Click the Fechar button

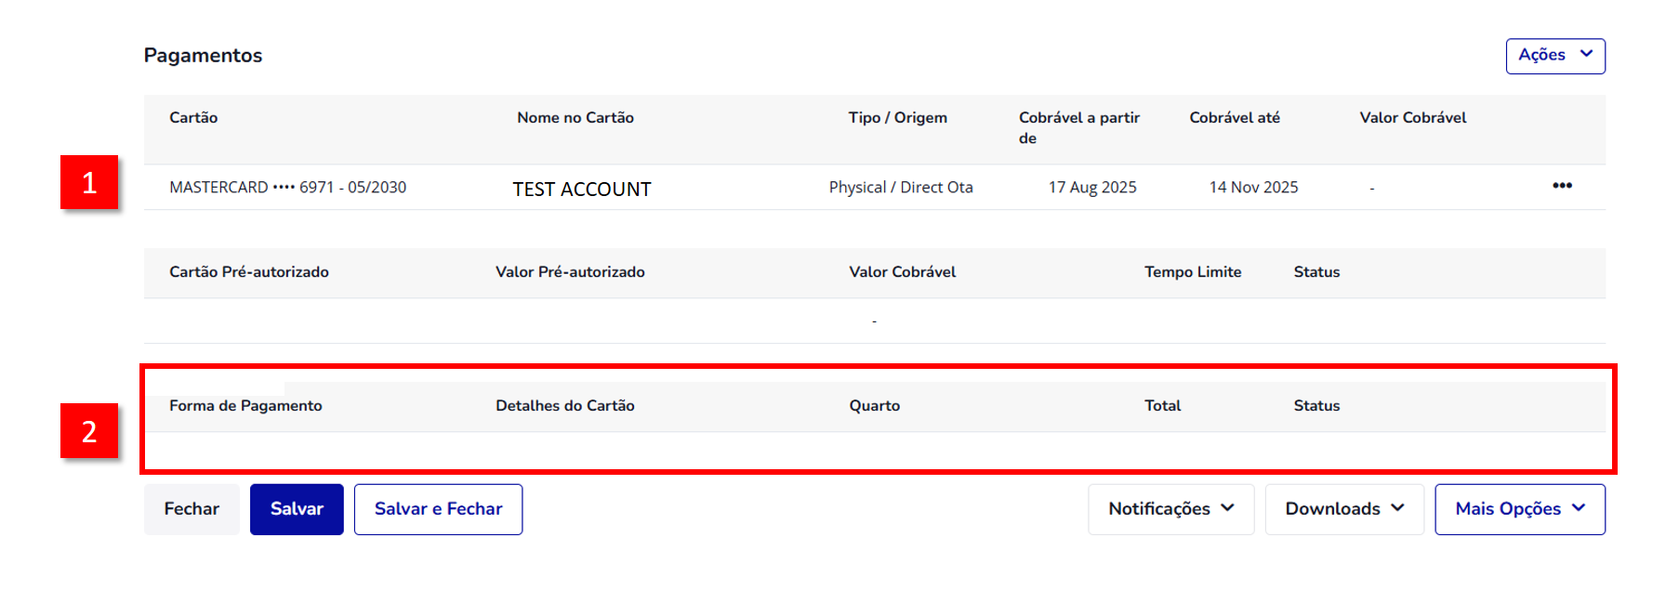click(192, 509)
